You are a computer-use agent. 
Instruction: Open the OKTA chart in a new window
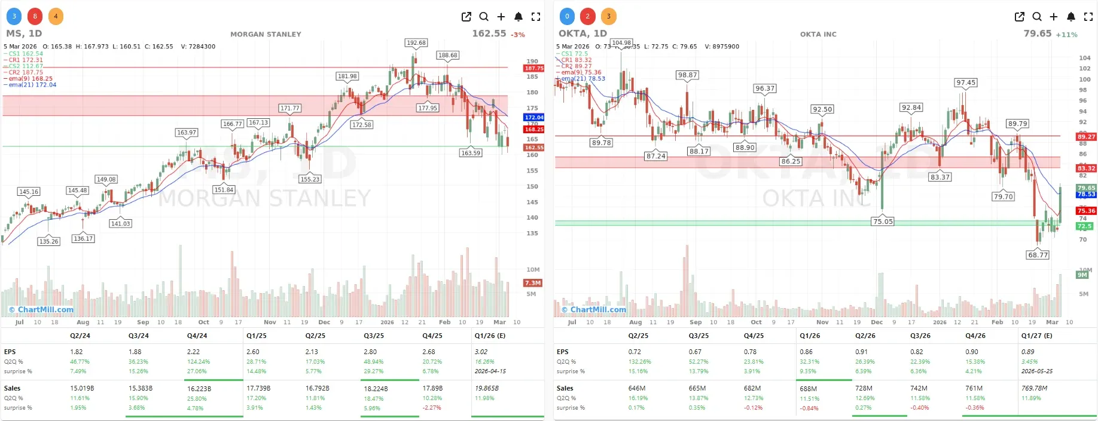pyautogui.click(x=1020, y=17)
